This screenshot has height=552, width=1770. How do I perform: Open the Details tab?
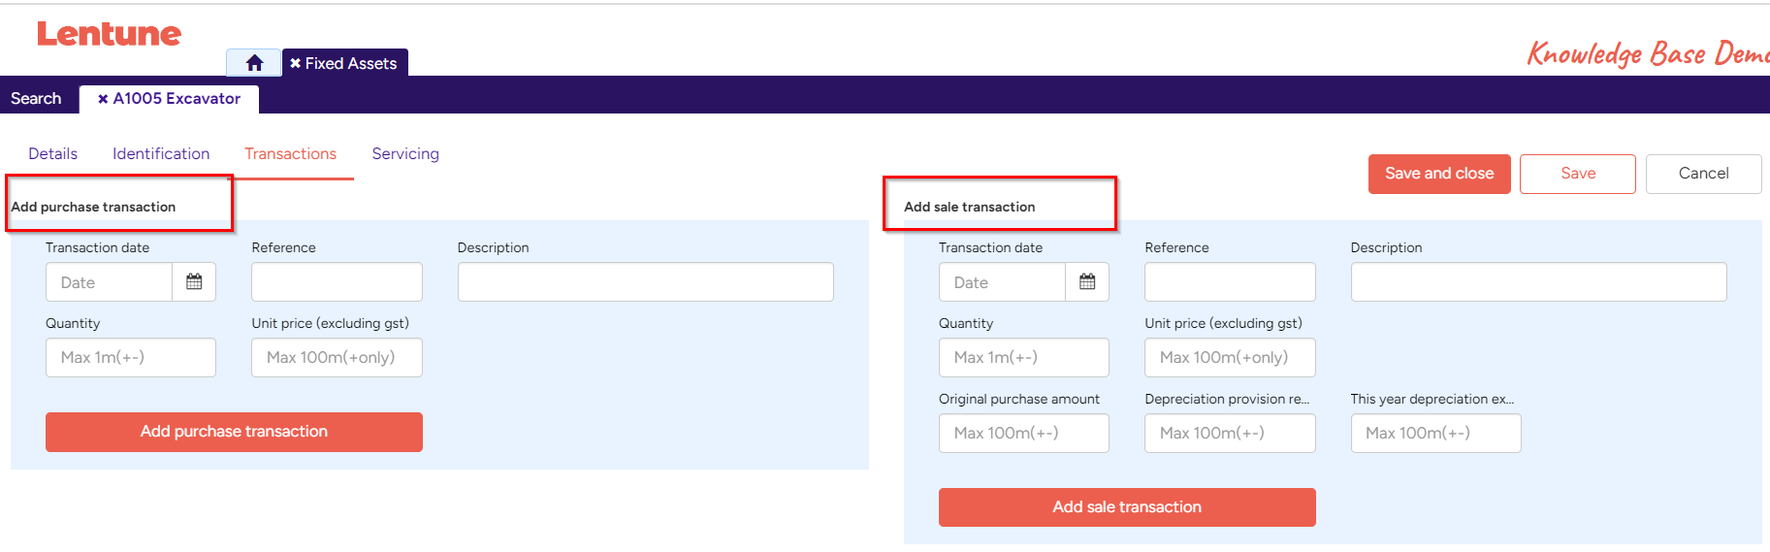52,154
